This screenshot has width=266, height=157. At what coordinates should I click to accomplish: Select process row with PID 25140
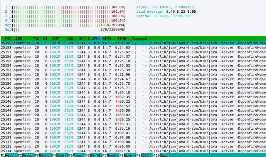coord(133,129)
